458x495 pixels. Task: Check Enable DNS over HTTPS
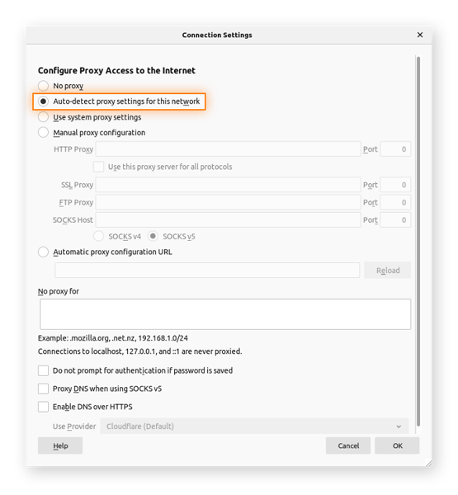(43, 407)
